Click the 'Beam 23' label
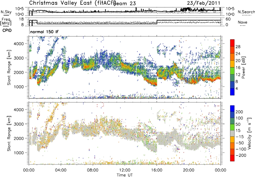The image size is (255, 177). click(124, 4)
